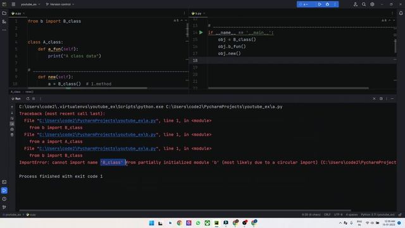Screen dimensions: 405x228
Task: Show inspection warnings widget in a.py editor
Action: [176, 20]
